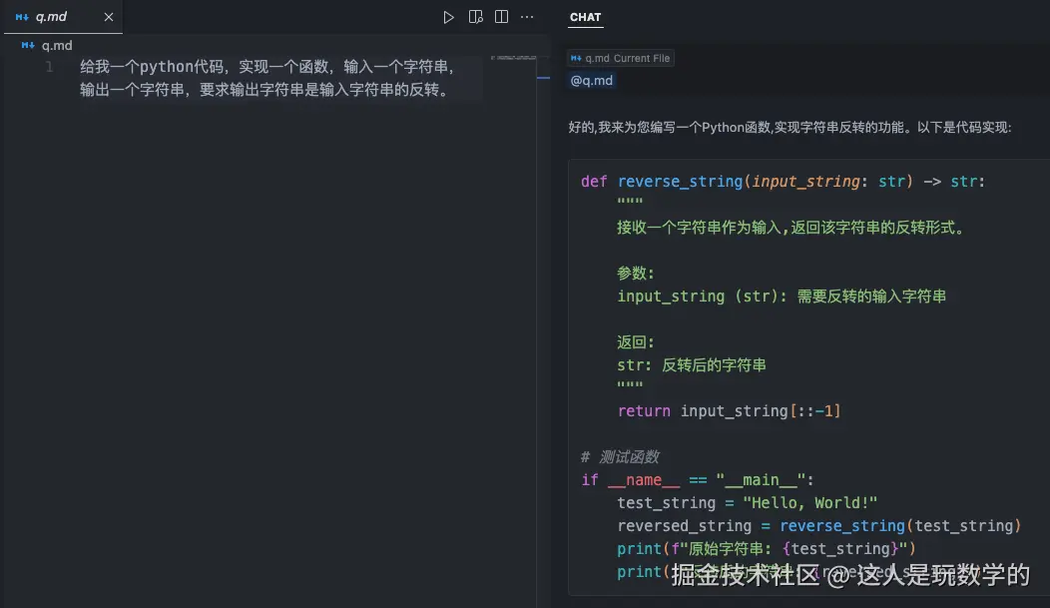Open preview to the side icon
The image size is (1050, 608).
pyautogui.click(x=475, y=17)
